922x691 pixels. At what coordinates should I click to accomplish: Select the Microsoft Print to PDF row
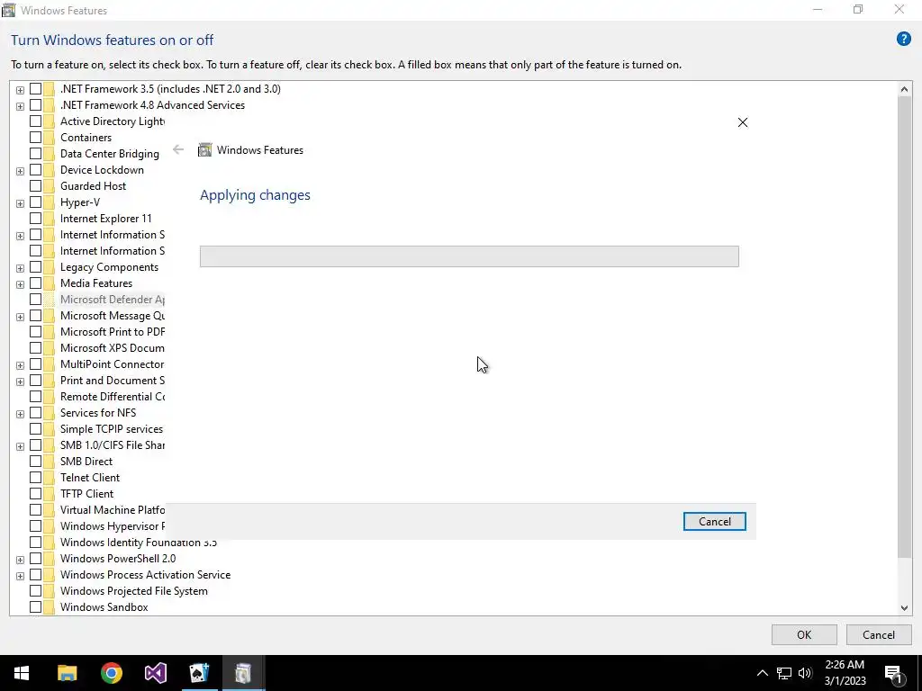tap(113, 332)
